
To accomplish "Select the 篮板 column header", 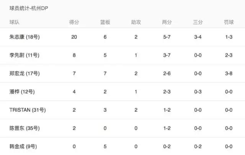I will tap(105, 22).
